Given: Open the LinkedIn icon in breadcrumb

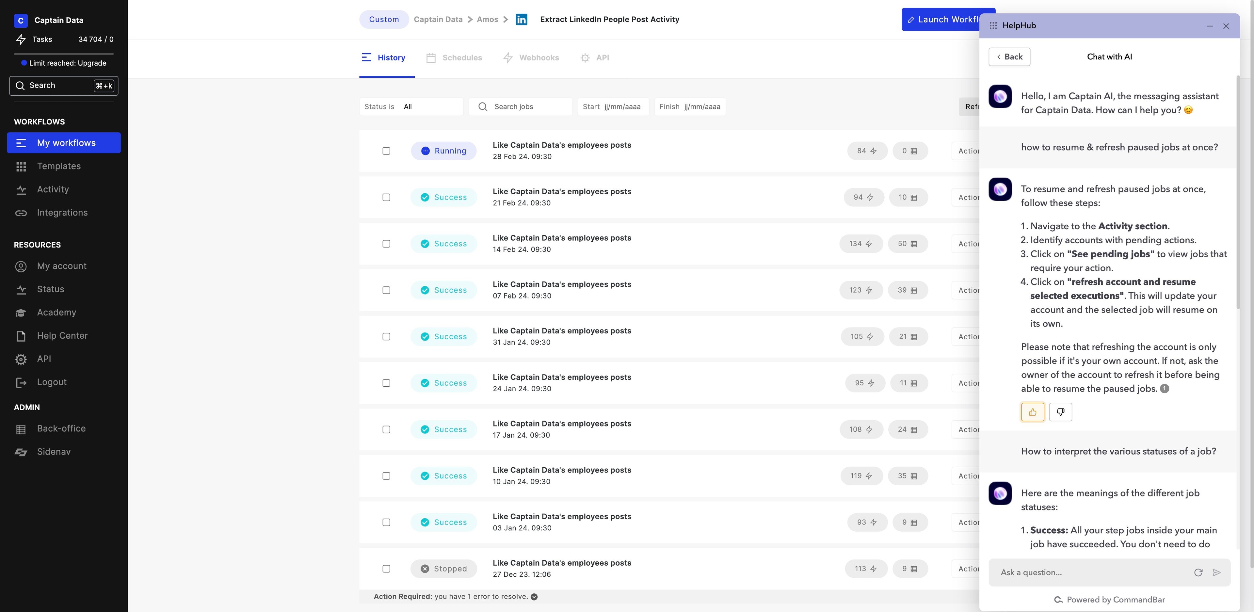Looking at the screenshot, I should click(x=522, y=20).
